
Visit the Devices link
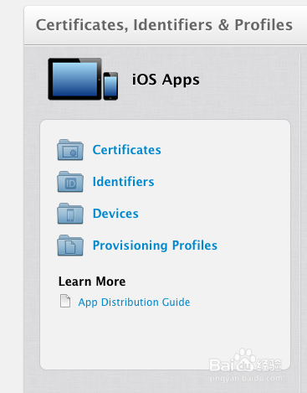pyautogui.click(x=115, y=214)
